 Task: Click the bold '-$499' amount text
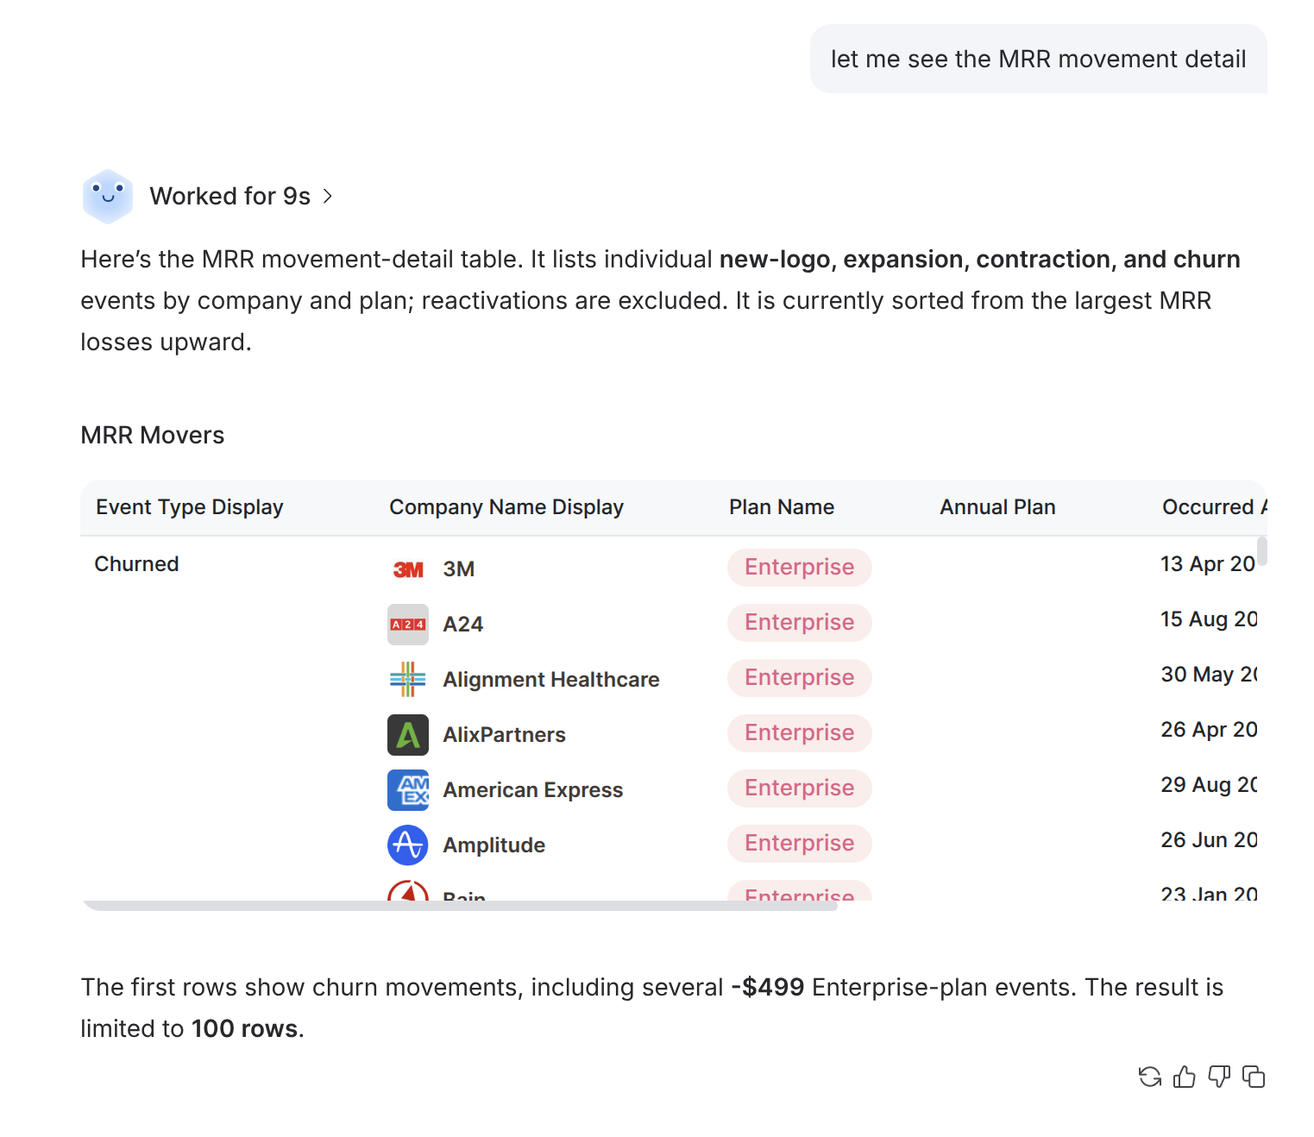pos(768,988)
